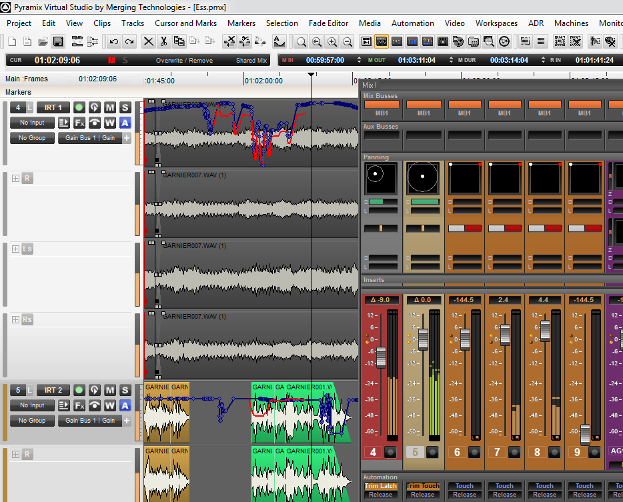Open the No Input selector on track IRT 1
This screenshot has height=502, width=623.
tap(32, 123)
